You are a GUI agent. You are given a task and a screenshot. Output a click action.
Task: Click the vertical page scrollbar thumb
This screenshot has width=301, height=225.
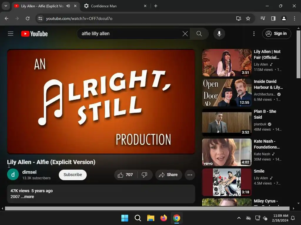(298, 54)
